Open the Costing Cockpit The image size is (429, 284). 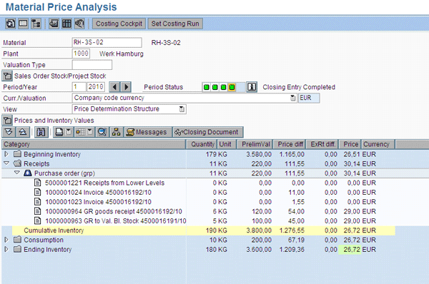[x=119, y=24]
